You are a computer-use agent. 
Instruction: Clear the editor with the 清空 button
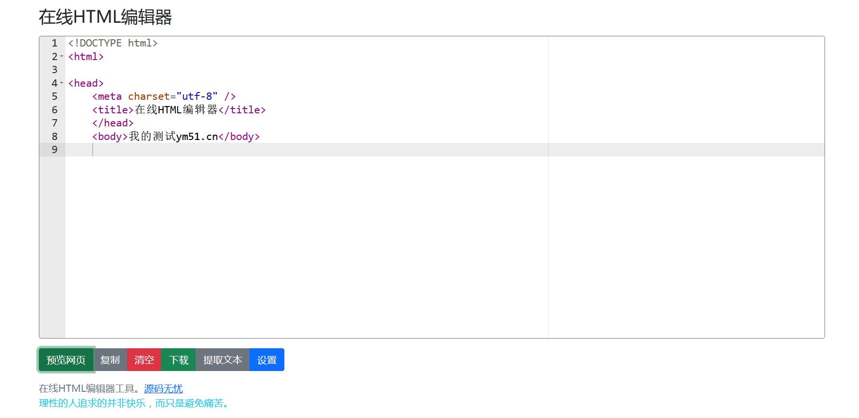click(x=144, y=360)
